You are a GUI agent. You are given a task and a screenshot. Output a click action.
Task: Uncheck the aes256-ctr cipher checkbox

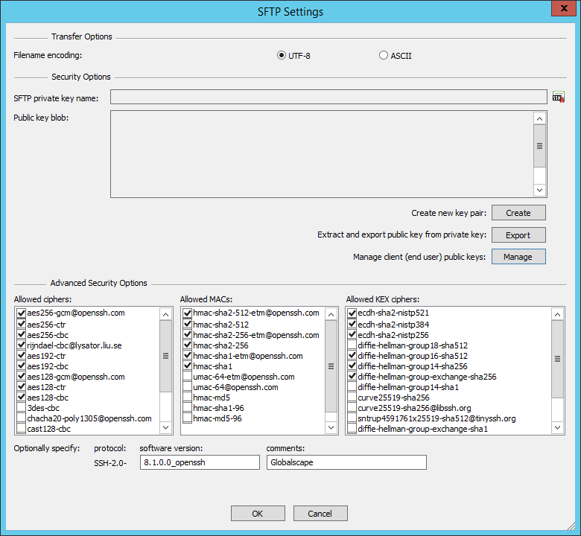(x=21, y=324)
